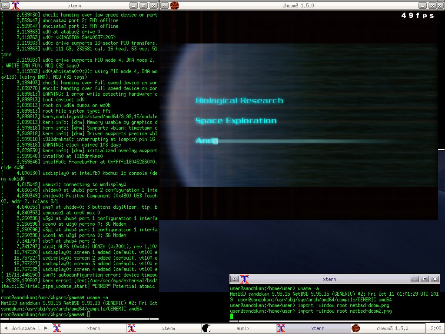Click the 49 fps counter in dhewm3
Viewport: 445px width, 334px height.
point(418,16)
